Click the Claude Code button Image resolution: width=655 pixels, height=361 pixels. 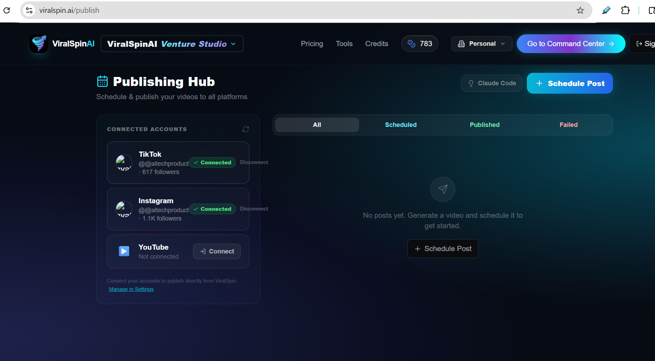(x=491, y=83)
